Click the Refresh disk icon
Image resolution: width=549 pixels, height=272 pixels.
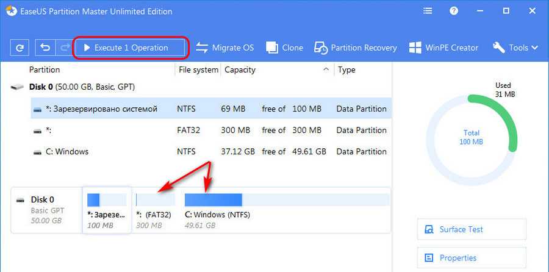pos(20,48)
